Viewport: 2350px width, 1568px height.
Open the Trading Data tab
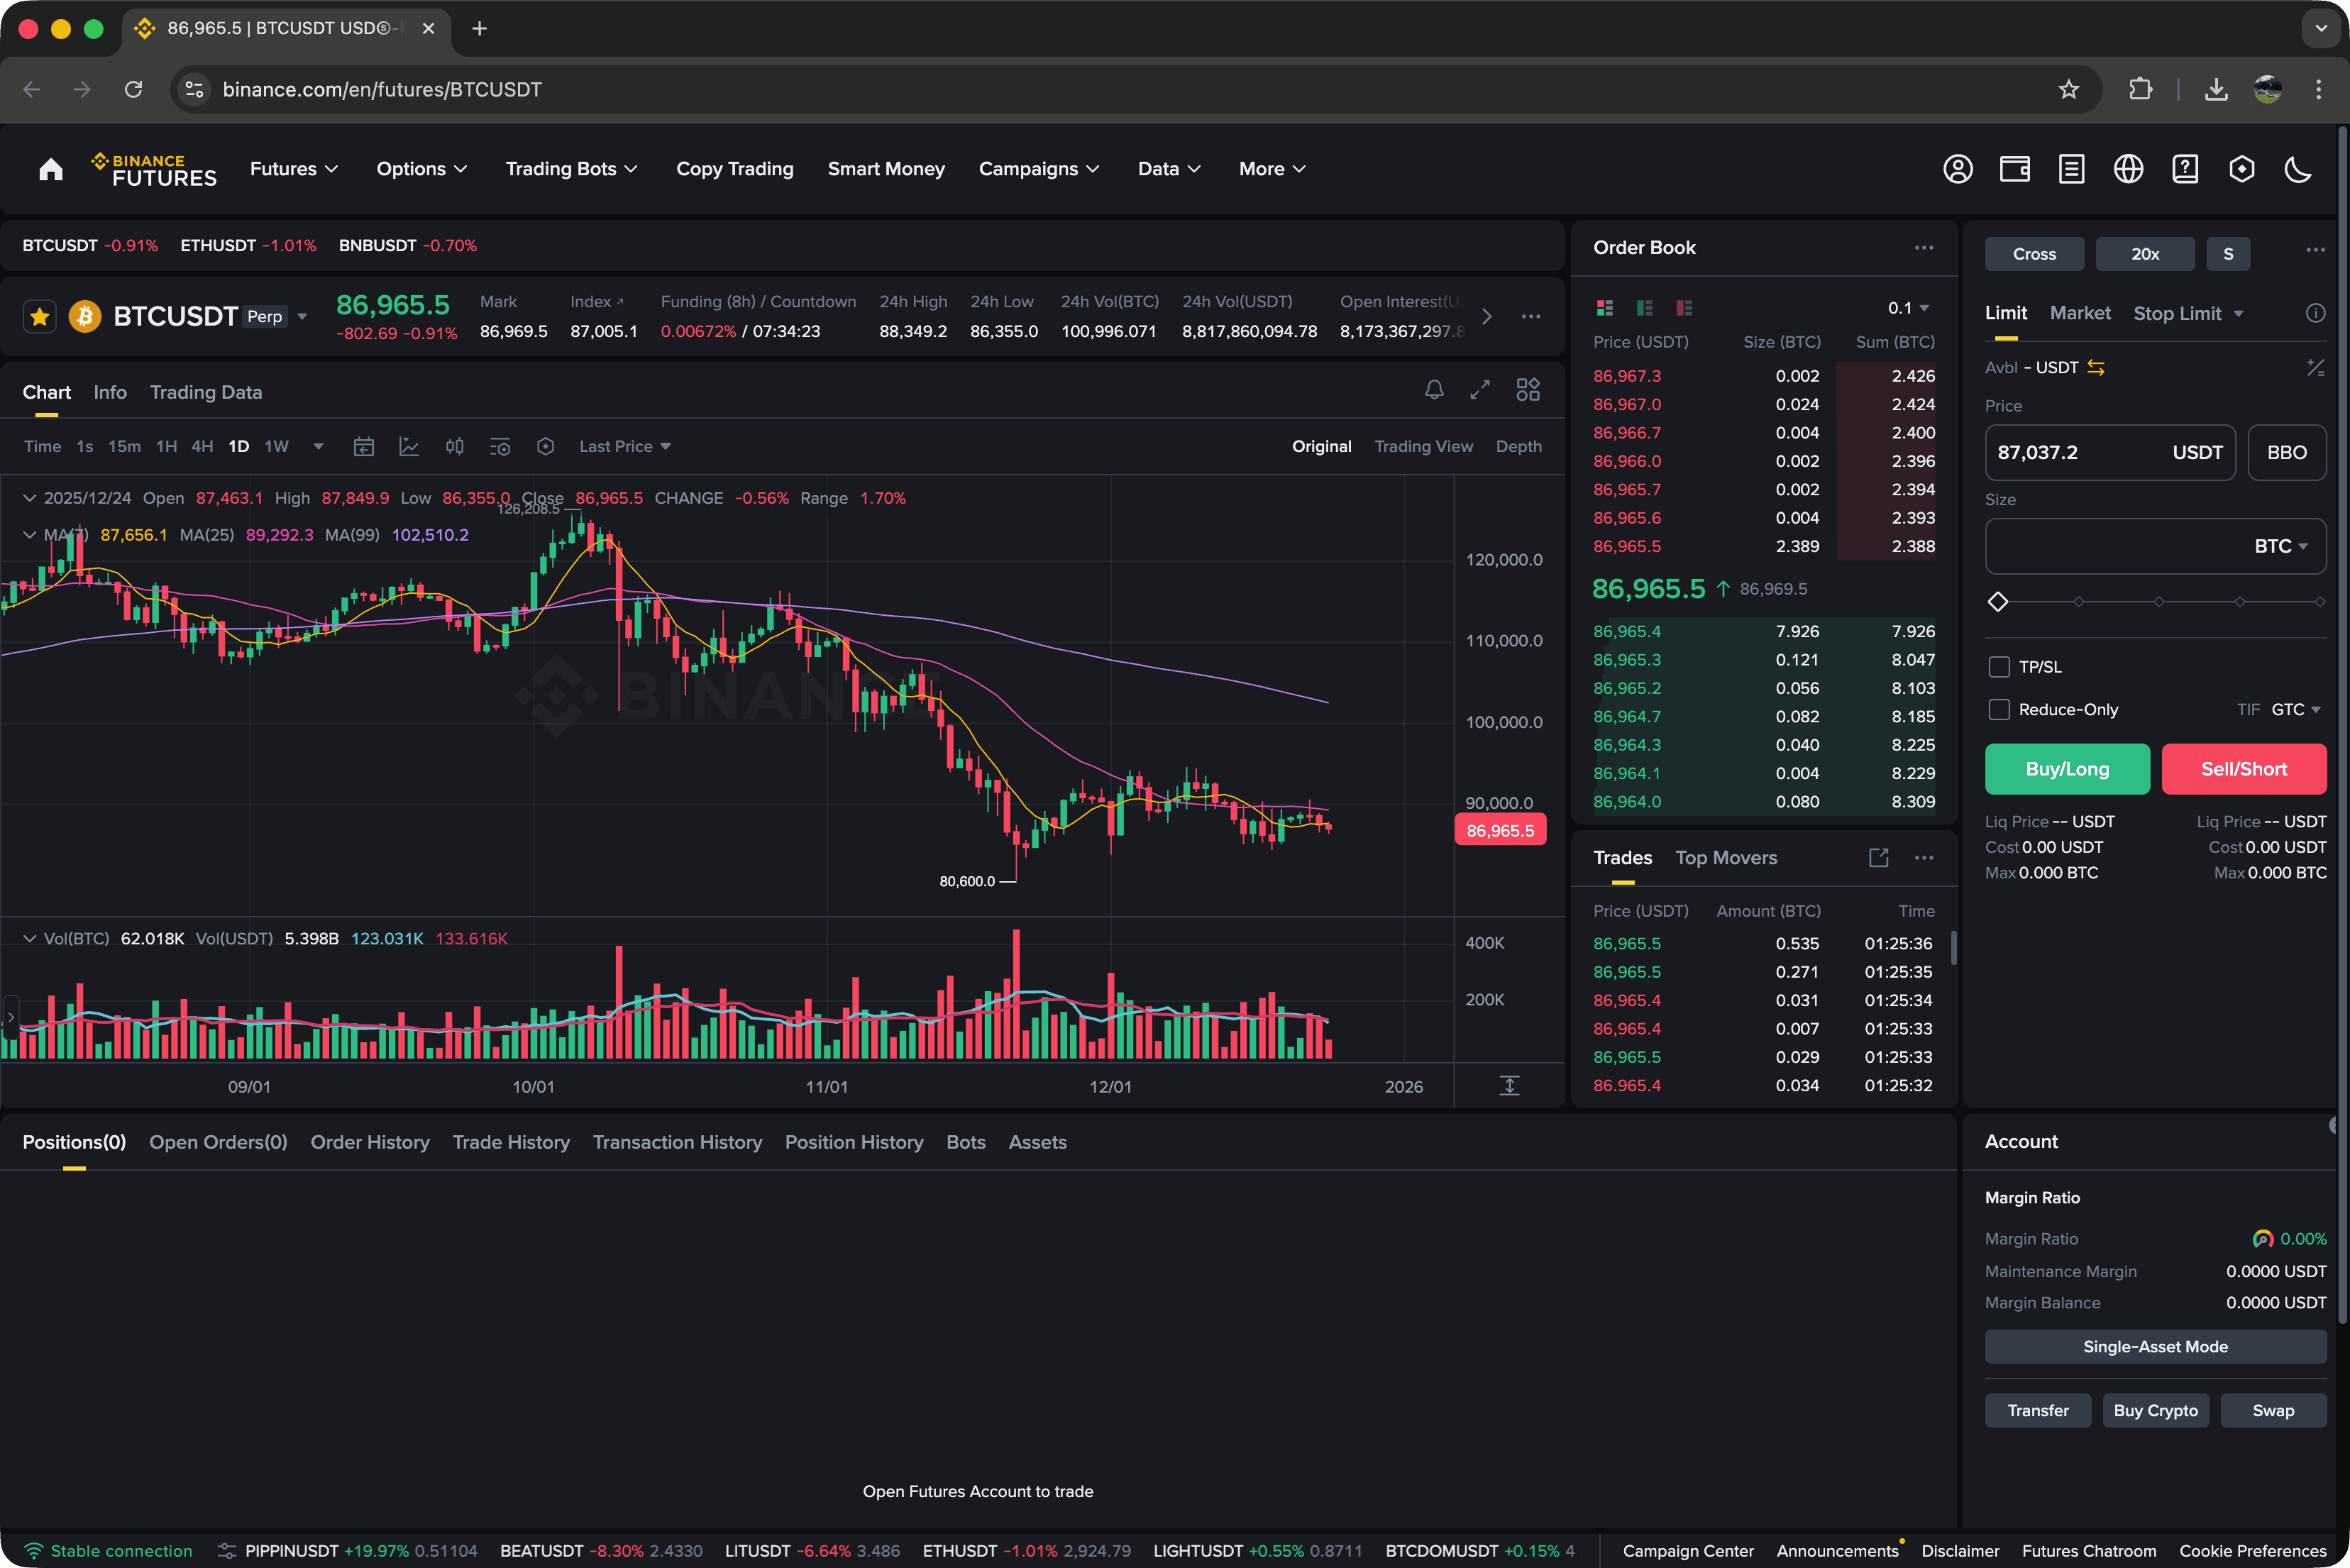point(206,393)
